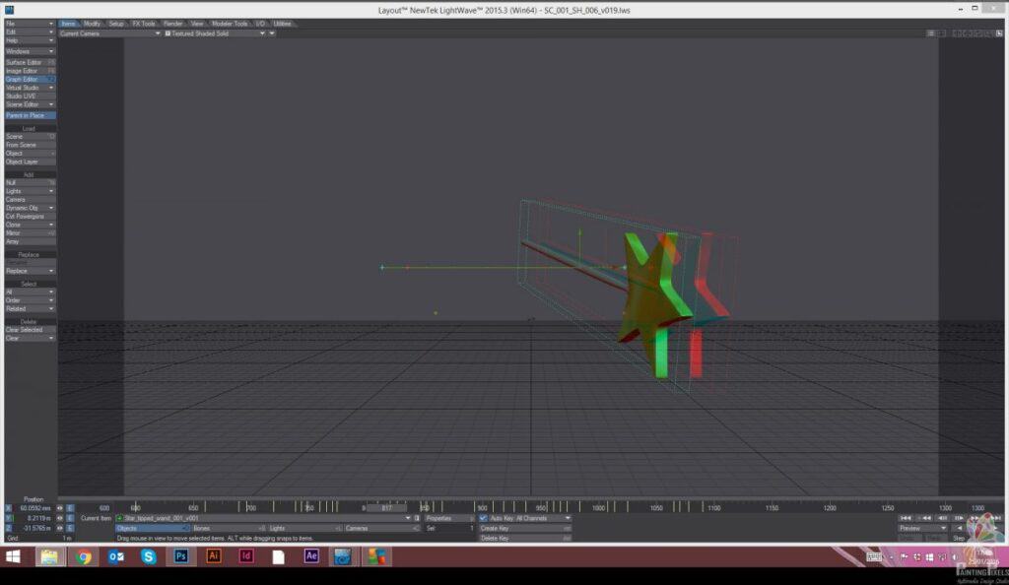Launch Illustrator from the taskbar

pyautogui.click(x=214, y=556)
